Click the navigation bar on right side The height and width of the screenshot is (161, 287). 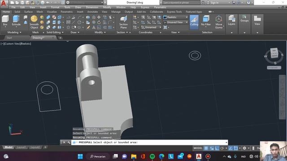282,97
